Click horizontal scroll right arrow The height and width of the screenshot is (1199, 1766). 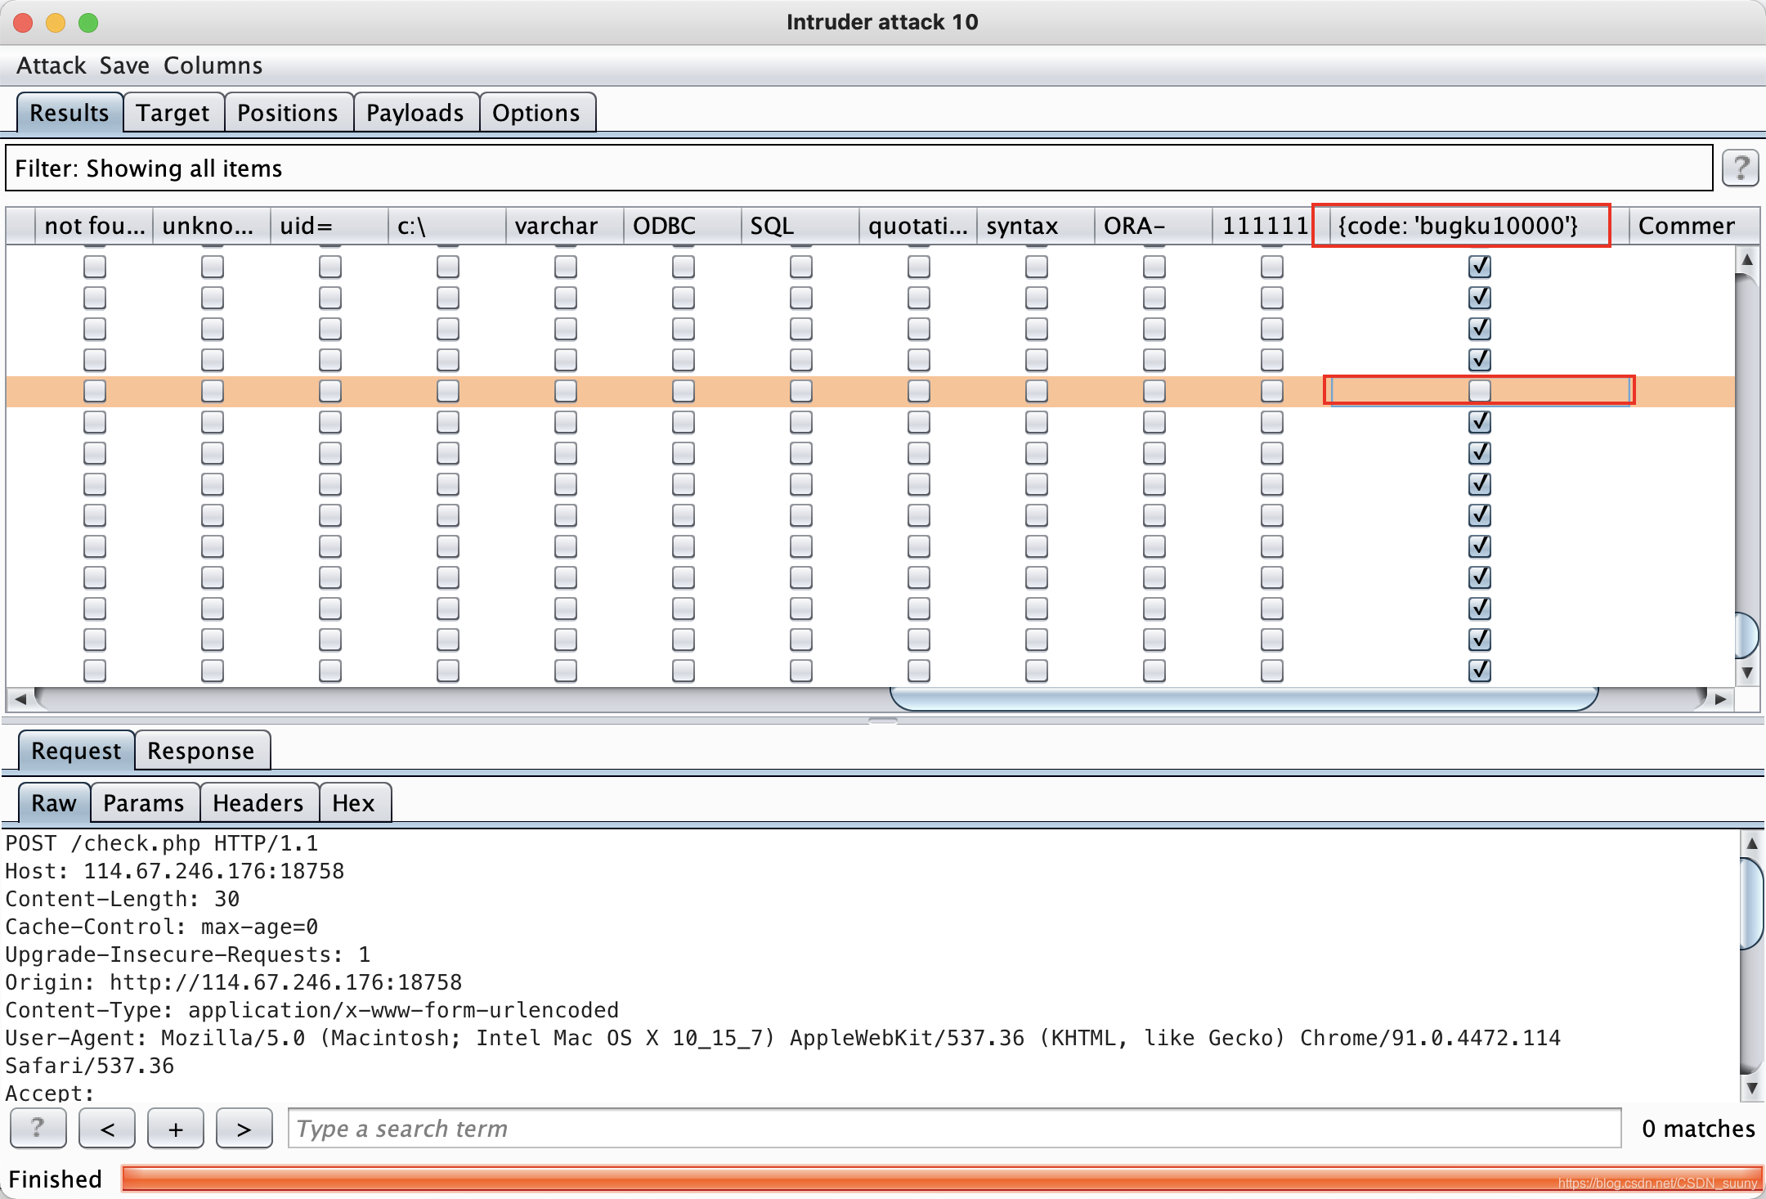[x=1720, y=699]
